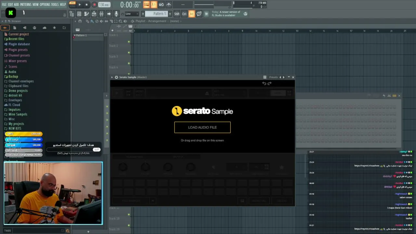Toggle the Ctrl modifier button

(184, 14)
